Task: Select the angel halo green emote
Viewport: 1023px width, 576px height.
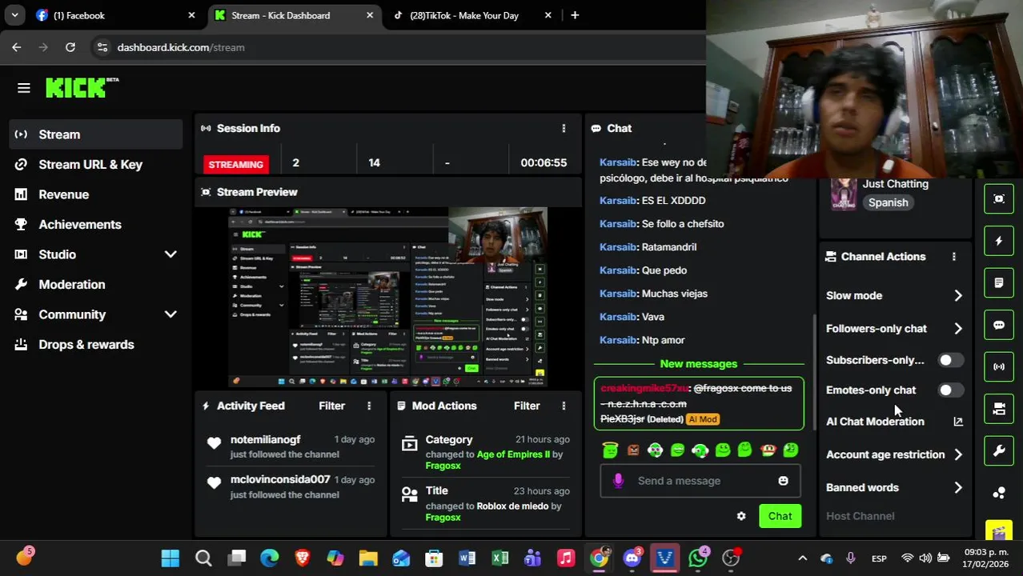Action: click(610, 450)
